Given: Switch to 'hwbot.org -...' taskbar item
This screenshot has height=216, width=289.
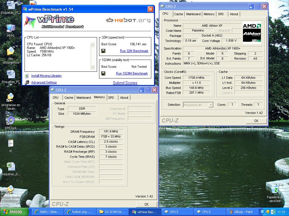Looking at the screenshot, I should coord(80,212).
